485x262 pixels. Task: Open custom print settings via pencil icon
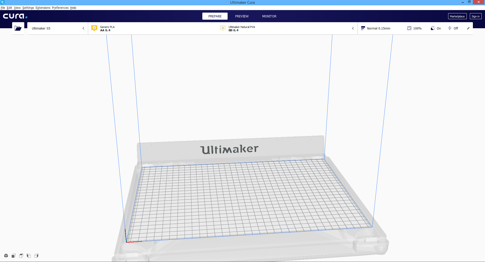pos(468,28)
